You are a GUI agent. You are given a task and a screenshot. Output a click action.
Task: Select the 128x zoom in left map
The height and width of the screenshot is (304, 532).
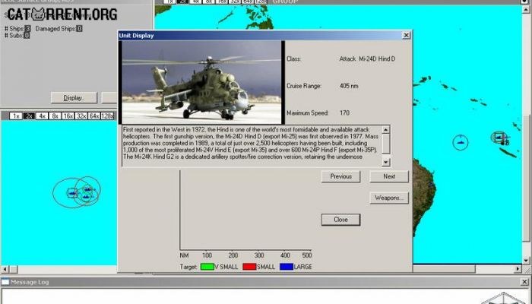(107, 116)
